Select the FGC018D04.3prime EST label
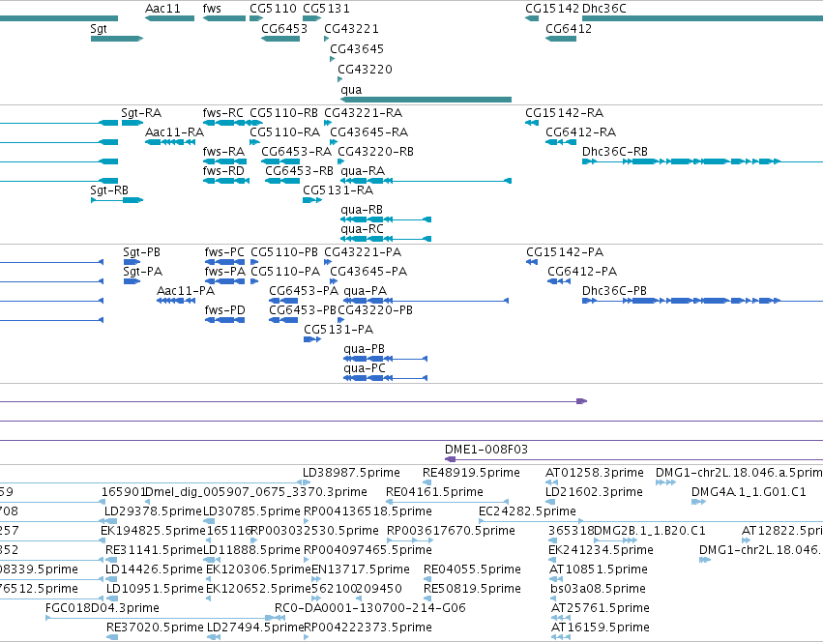The image size is (823, 642). click(103, 608)
